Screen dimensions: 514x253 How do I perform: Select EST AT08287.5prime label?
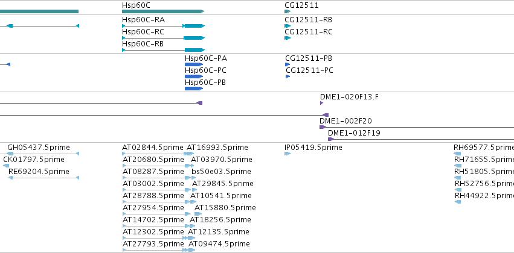tap(153, 172)
